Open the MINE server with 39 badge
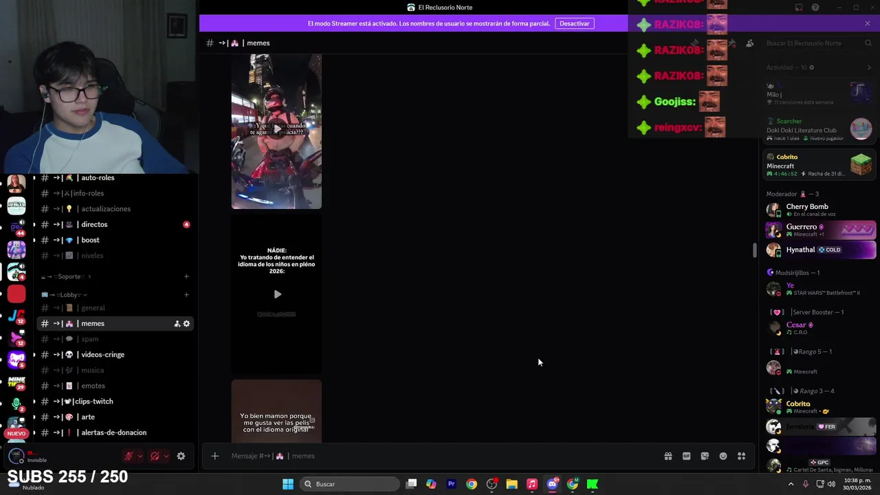880x495 pixels. (16, 381)
